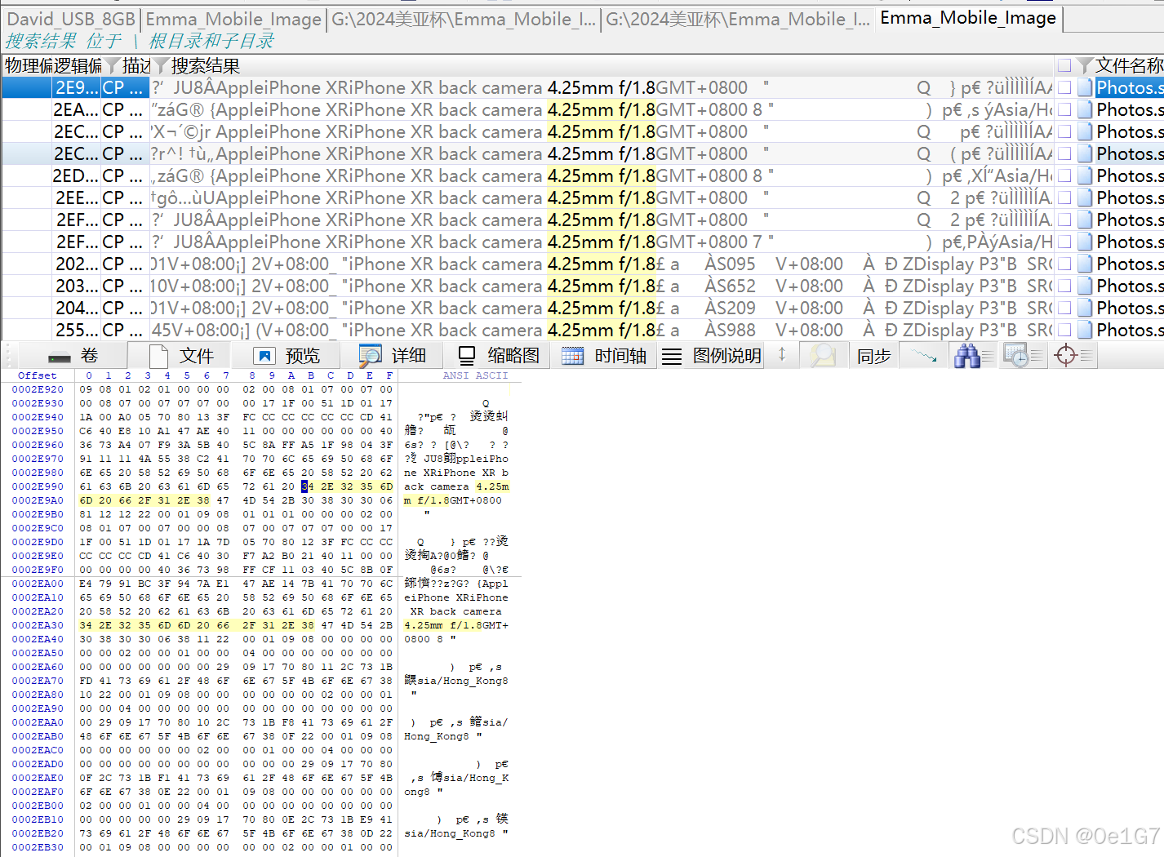Click filter funnel beside 文件名称 column header
Image resolution: width=1164 pixels, height=857 pixels.
coord(1085,65)
